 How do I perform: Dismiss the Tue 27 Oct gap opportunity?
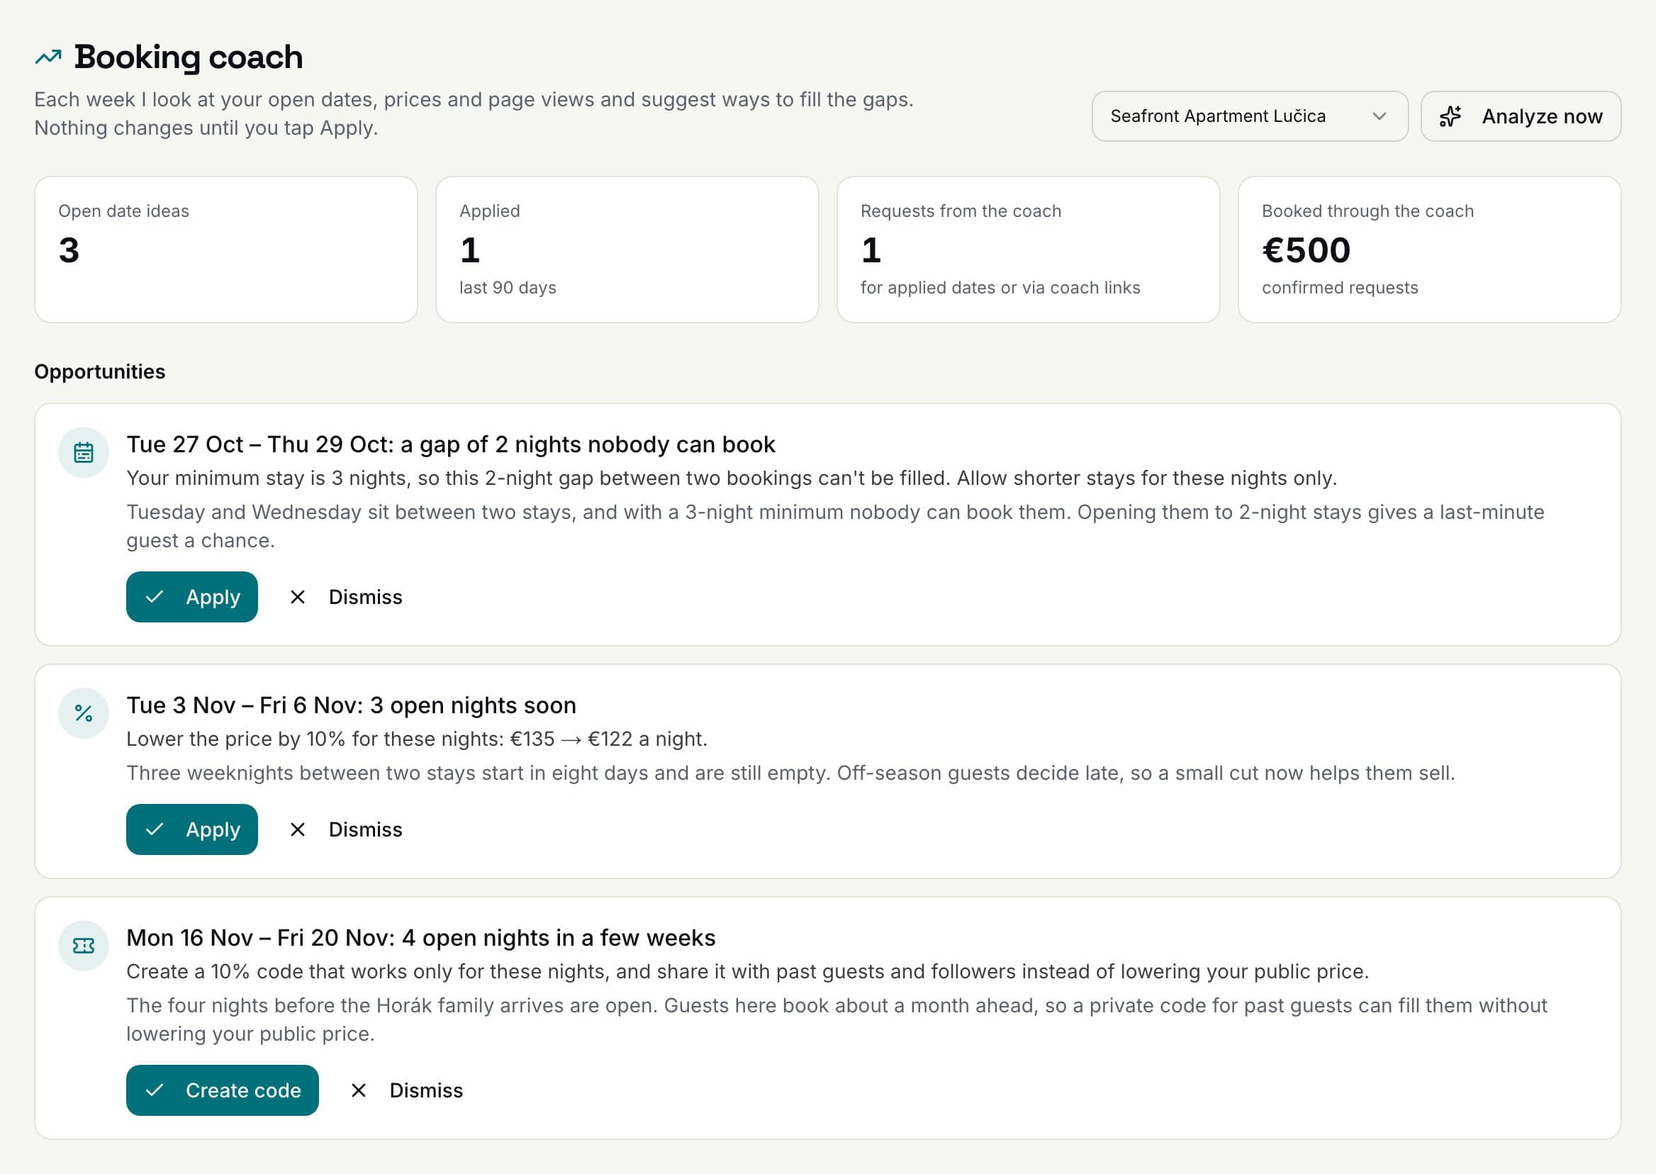[346, 597]
